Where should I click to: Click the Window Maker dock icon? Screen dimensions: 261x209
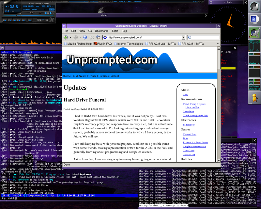254,7
